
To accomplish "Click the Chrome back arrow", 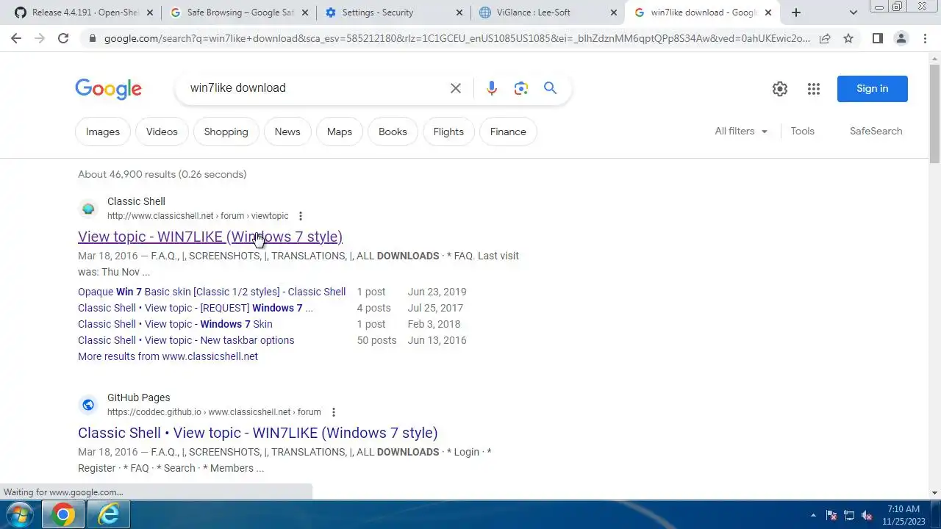I will 16,38.
